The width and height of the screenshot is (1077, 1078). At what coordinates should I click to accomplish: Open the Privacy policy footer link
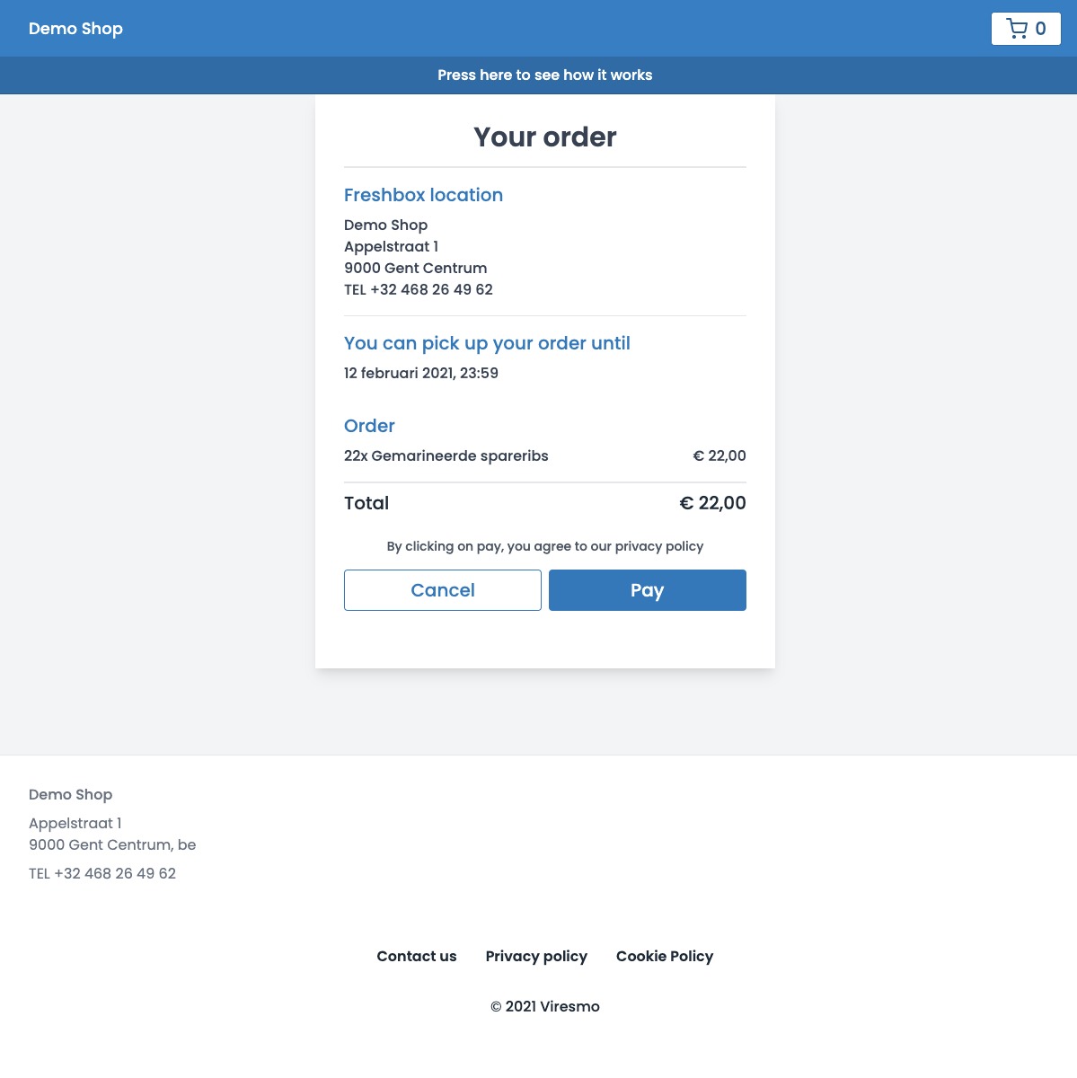coord(536,956)
